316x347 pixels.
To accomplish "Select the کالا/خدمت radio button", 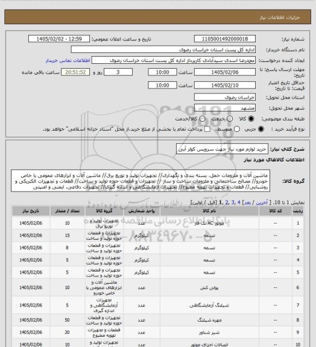I will click(x=202, y=119).
